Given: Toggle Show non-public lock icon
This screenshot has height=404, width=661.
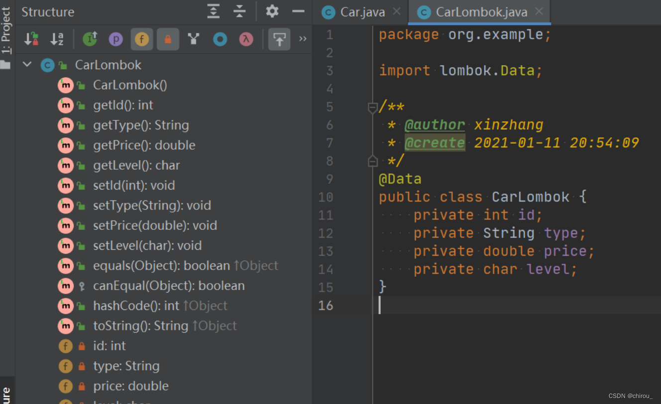Looking at the screenshot, I should point(168,39).
